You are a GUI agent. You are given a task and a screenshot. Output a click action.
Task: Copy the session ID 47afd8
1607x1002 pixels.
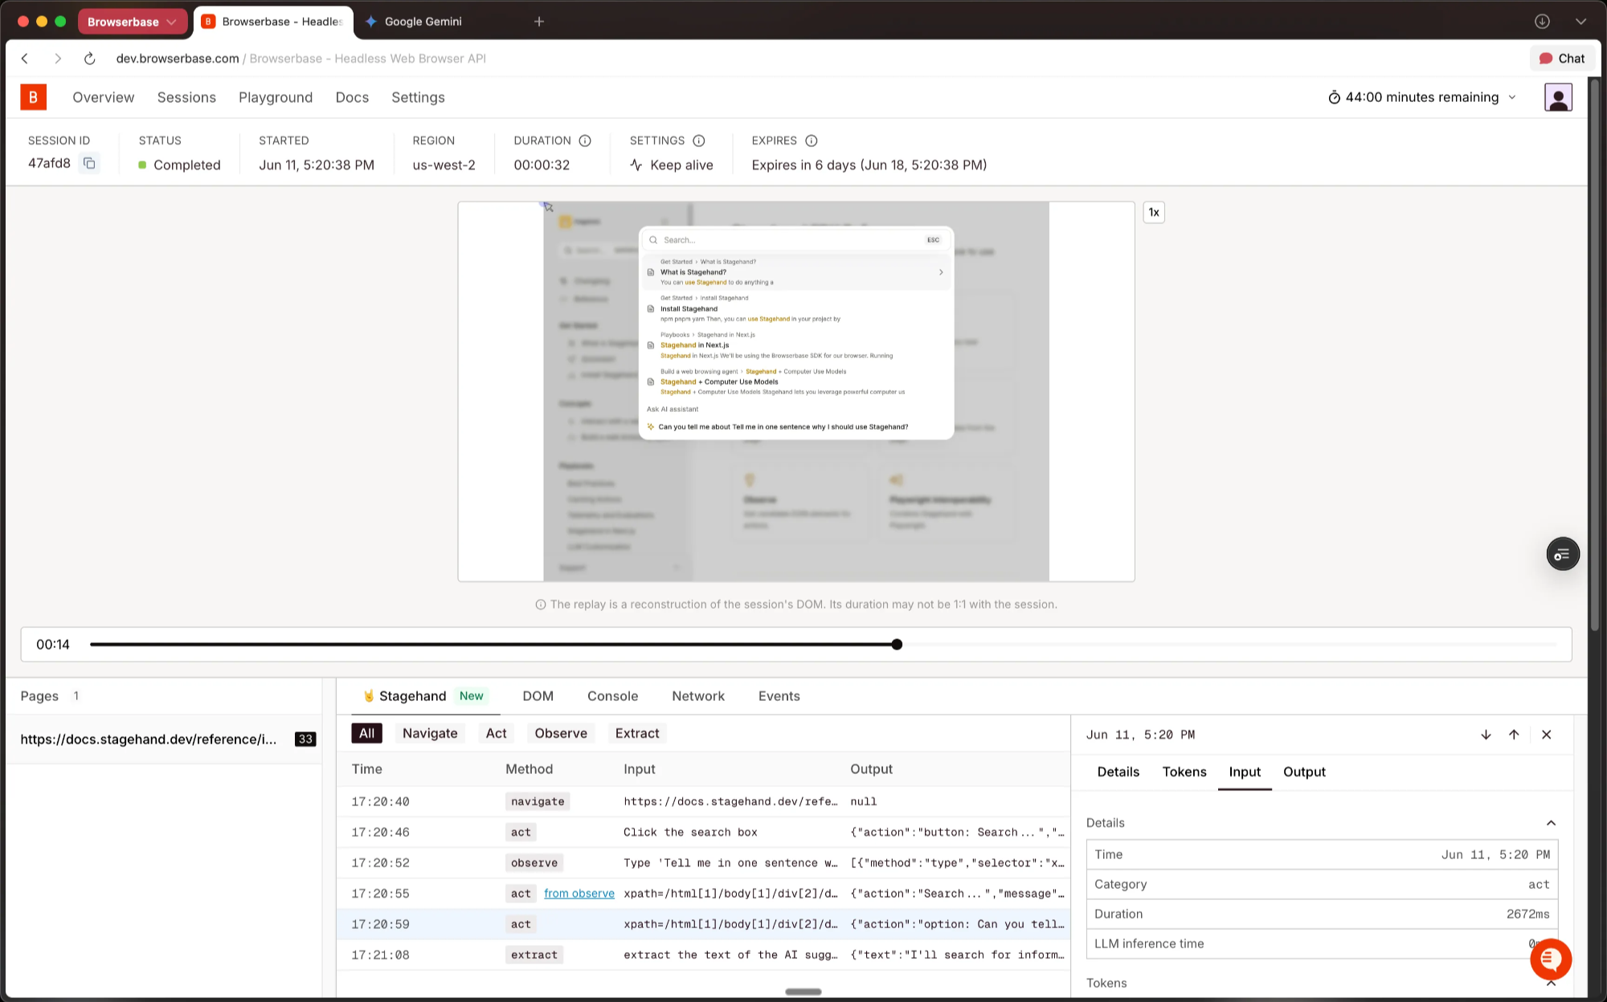[89, 163]
